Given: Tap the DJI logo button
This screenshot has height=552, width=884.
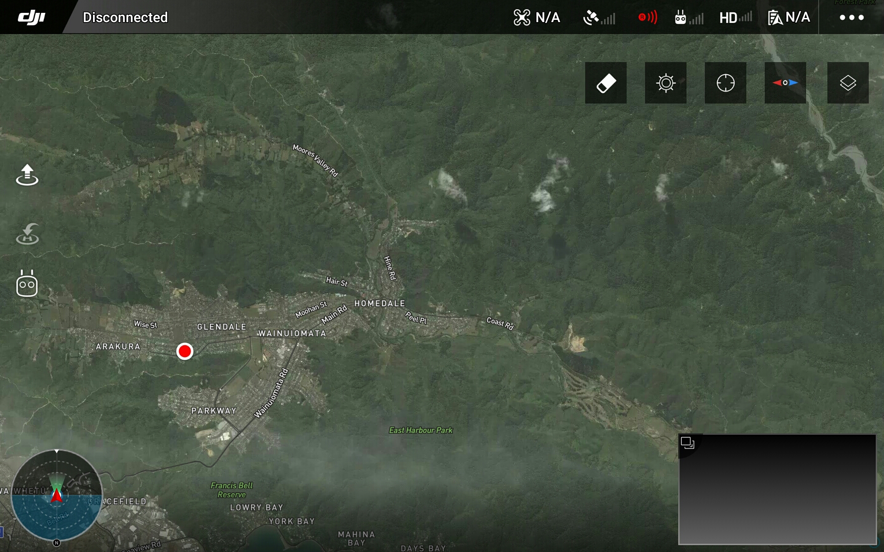Looking at the screenshot, I should click(31, 17).
